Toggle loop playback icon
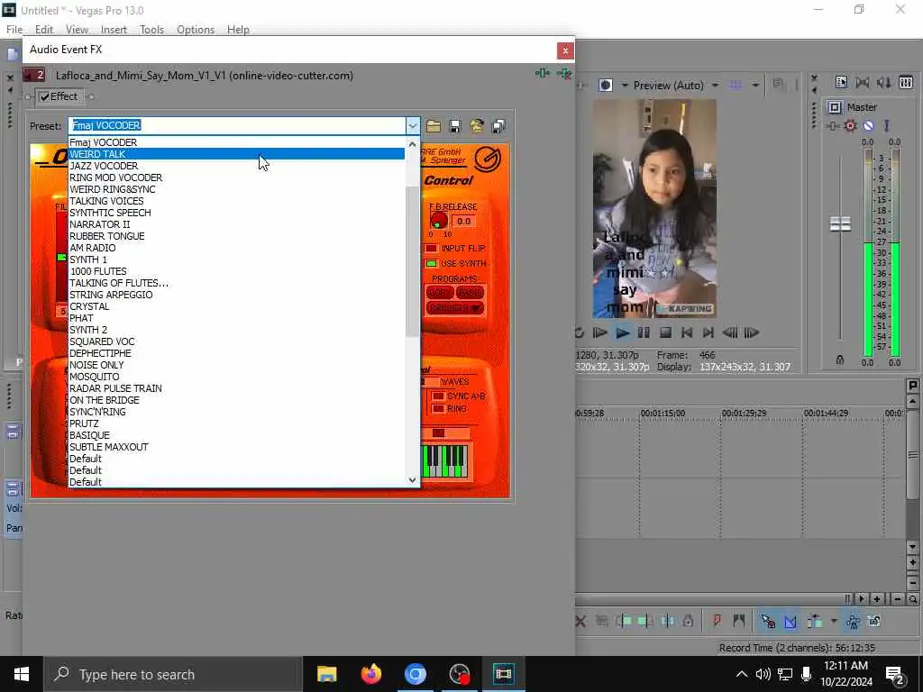 pos(580,332)
